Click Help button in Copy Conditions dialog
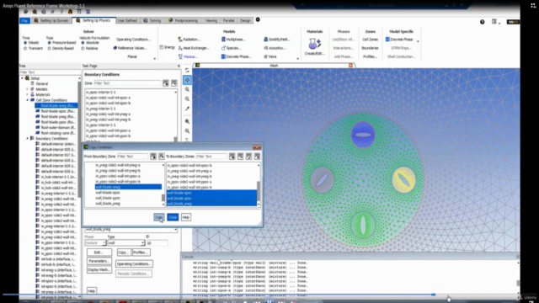Screen dimensions: 539x303 tap(185, 217)
